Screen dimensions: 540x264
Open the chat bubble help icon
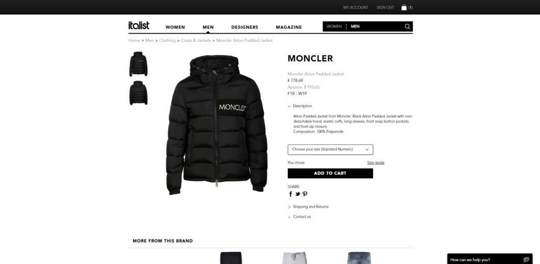tap(526, 259)
